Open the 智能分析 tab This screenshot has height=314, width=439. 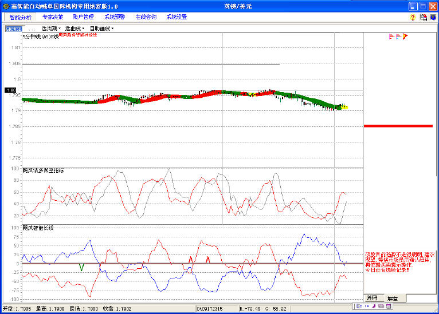click(x=21, y=17)
